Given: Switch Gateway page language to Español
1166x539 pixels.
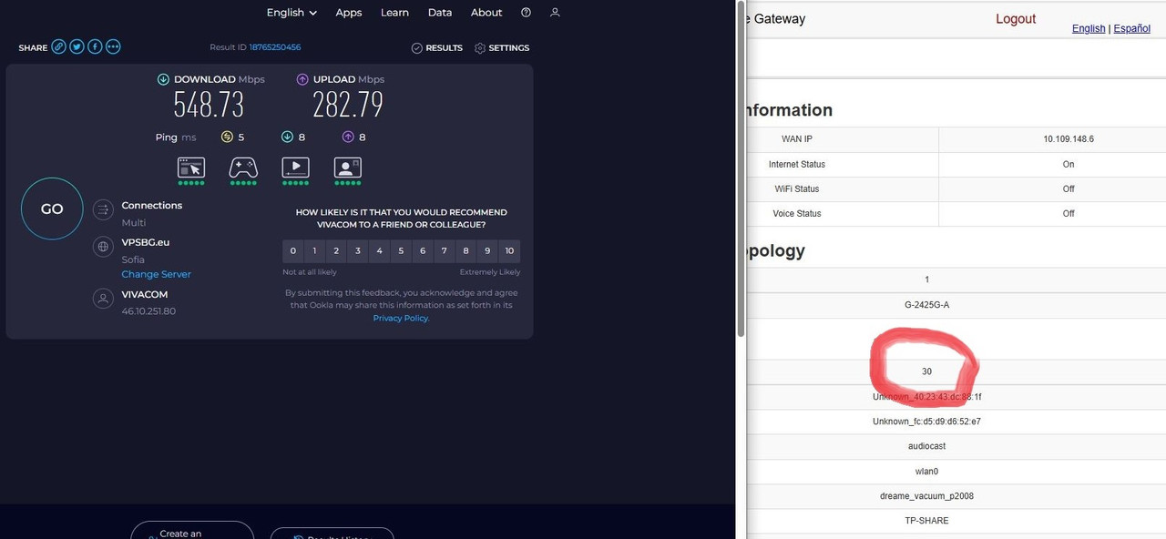Looking at the screenshot, I should (x=1131, y=28).
